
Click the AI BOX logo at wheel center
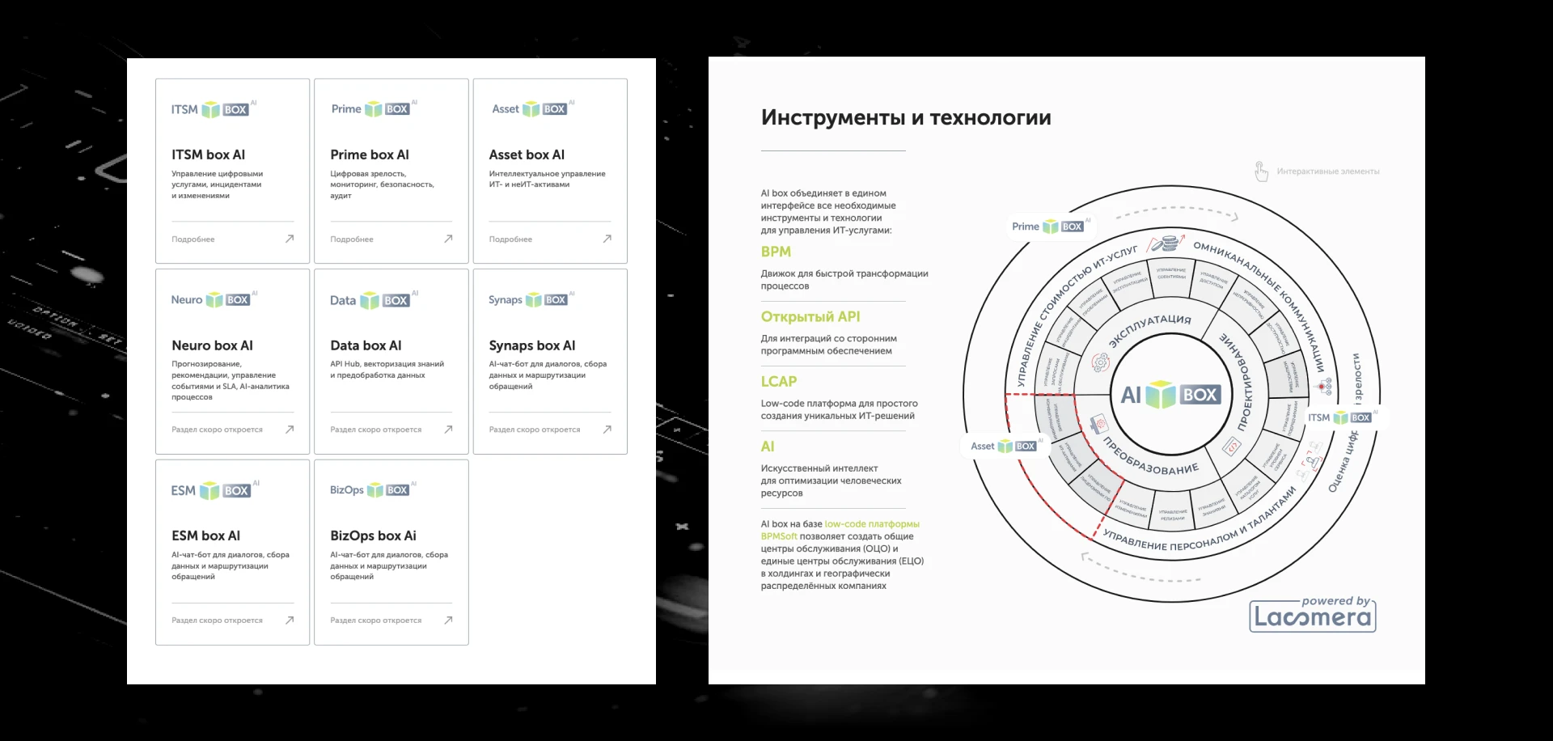click(1170, 394)
